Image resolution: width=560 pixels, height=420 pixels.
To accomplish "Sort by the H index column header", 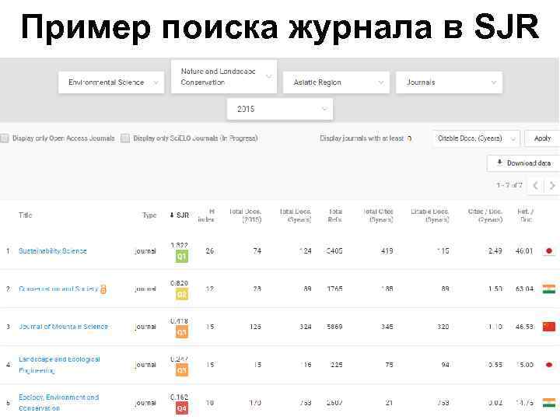I will point(206,215).
